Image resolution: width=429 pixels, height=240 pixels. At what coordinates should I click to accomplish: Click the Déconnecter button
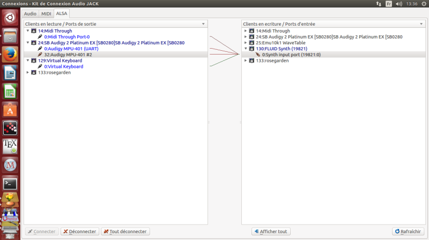point(80,231)
